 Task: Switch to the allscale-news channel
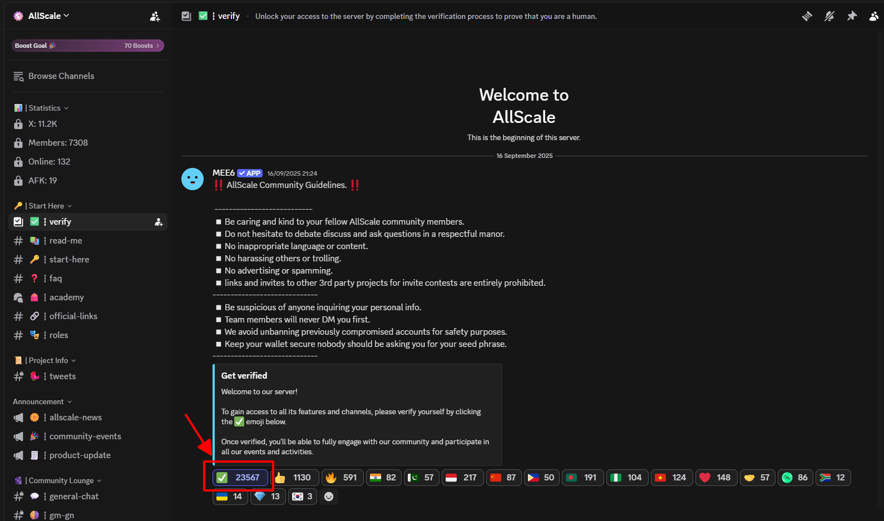pyautogui.click(x=76, y=418)
